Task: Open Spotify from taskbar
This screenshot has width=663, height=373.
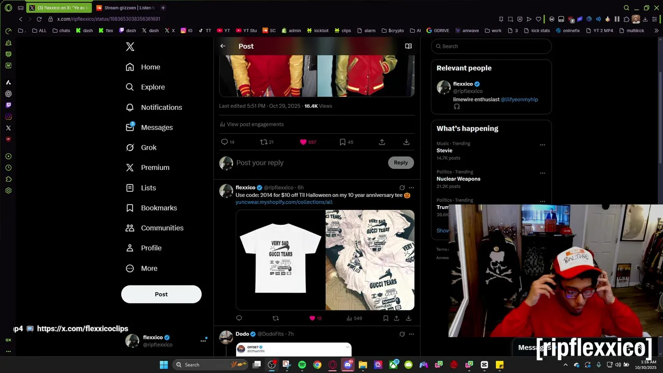Action: (302, 365)
